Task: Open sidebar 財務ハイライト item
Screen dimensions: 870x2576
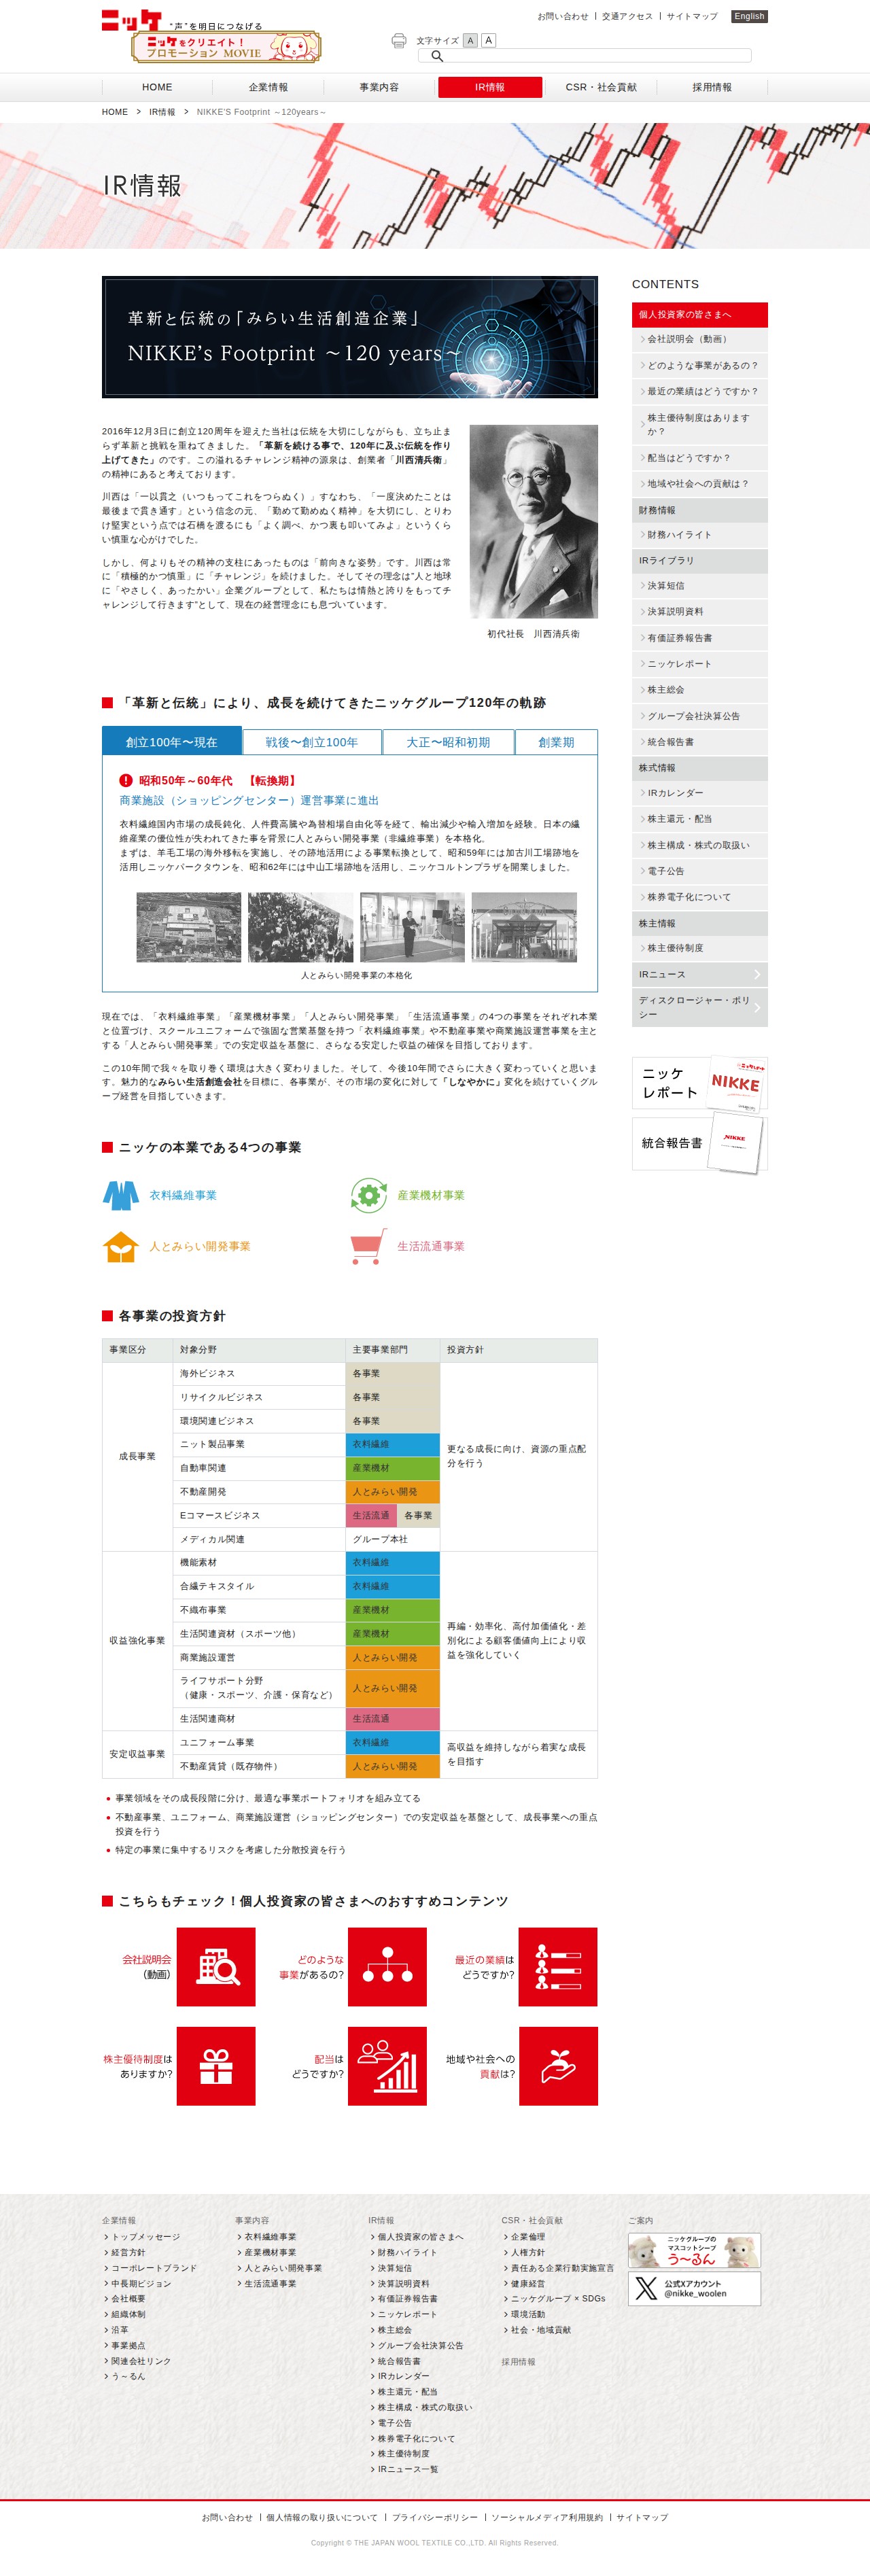Action: (700, 535)
